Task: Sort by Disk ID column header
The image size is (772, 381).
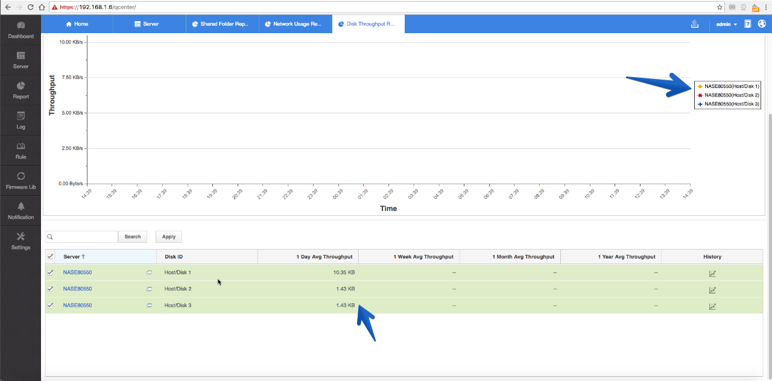Action: [x=207, y=257]
